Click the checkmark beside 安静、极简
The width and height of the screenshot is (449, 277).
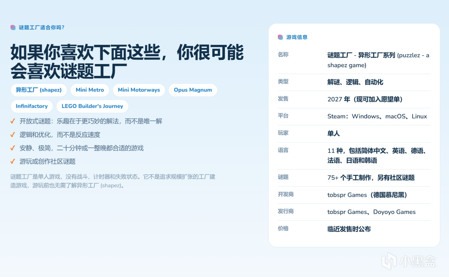tap(13, 148)
